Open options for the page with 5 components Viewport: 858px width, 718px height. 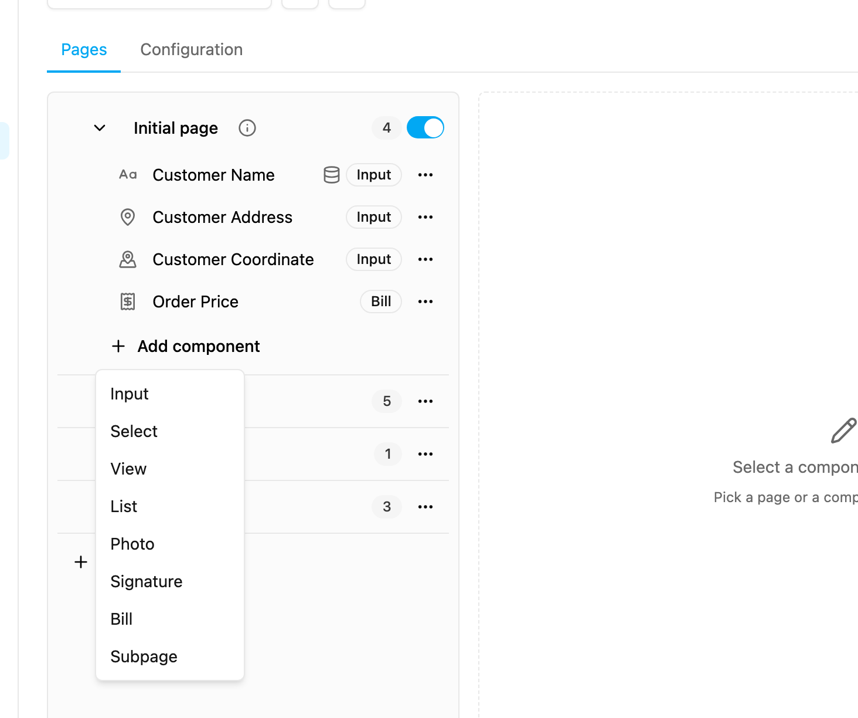(x=425, y=401)
